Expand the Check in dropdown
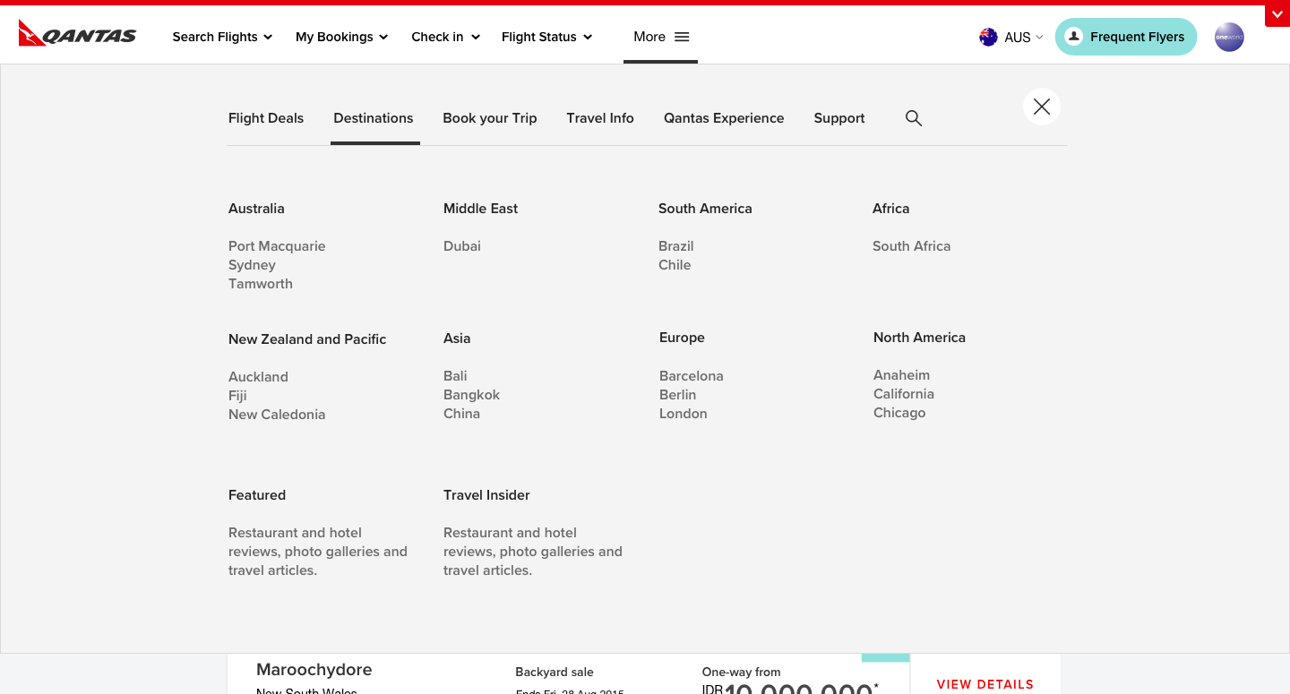The image size is (1290, 694). (x=445, y=37)
